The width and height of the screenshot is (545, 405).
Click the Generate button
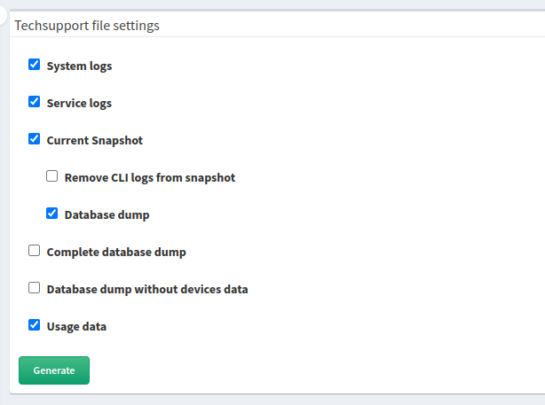pyautogui.click(x=54, y=370)
